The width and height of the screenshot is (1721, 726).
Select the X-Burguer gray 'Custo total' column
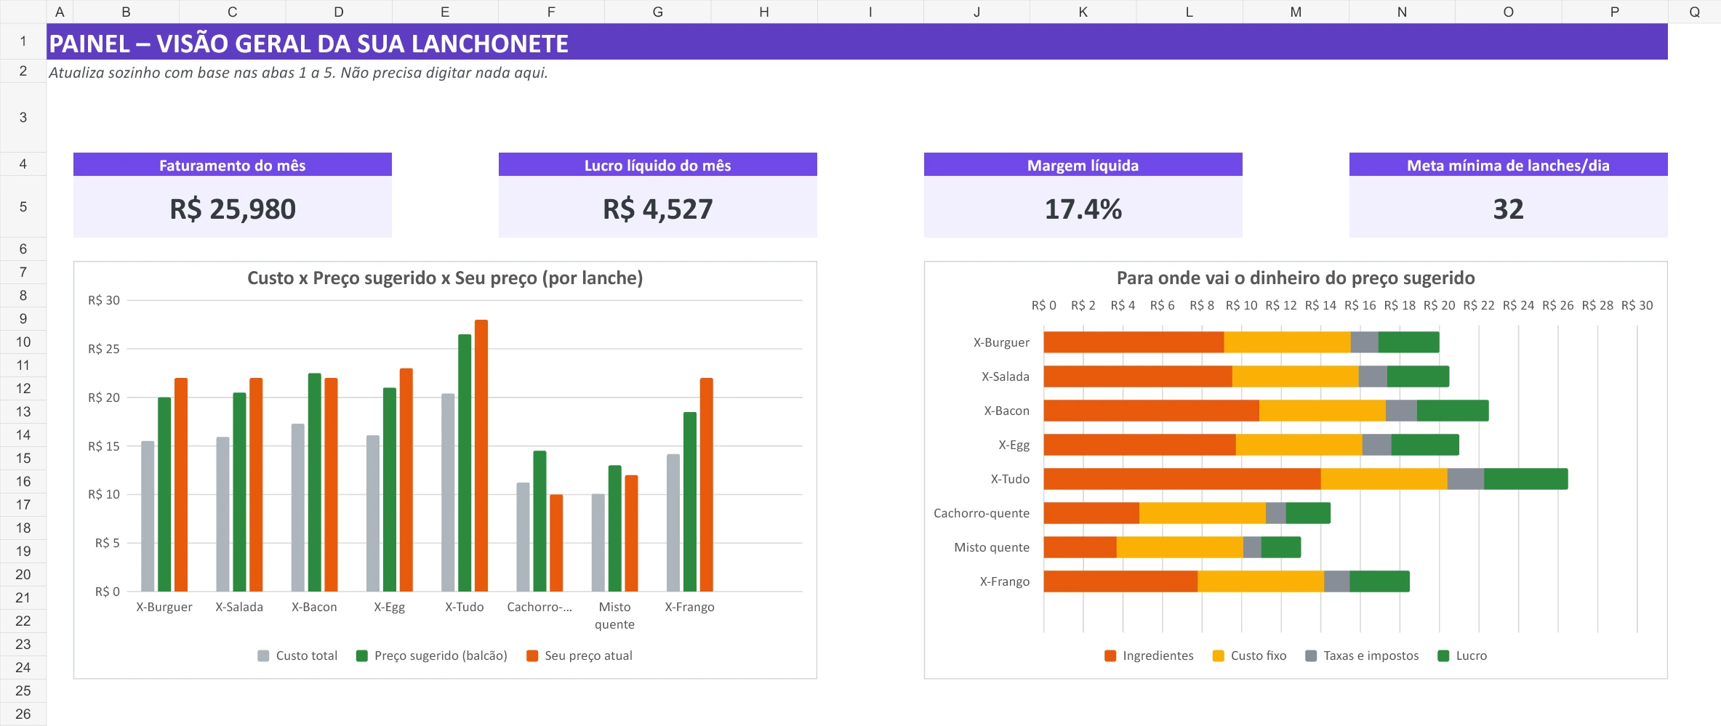[x=148, y=516]
